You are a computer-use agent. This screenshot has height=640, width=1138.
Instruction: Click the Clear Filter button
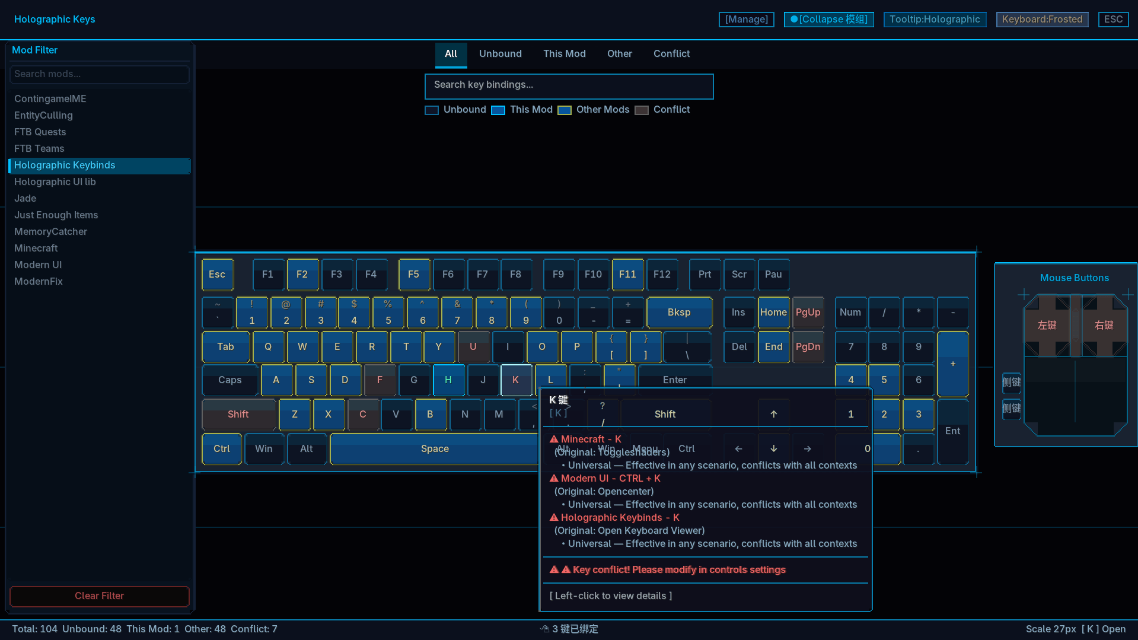100,596
